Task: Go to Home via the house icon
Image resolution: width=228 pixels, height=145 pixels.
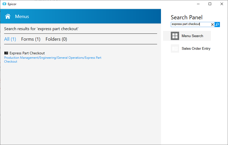Action: click(8, 16)
